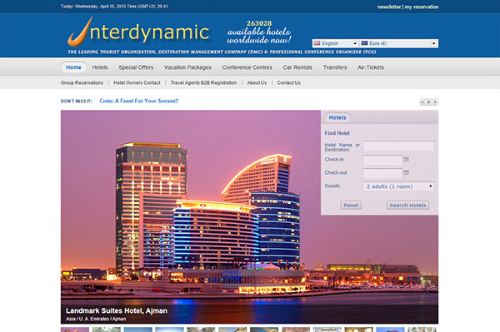Open Travel Agents B2B Registration link
Image resolution: width=500 pixels, height=332 pixels.
203,82
